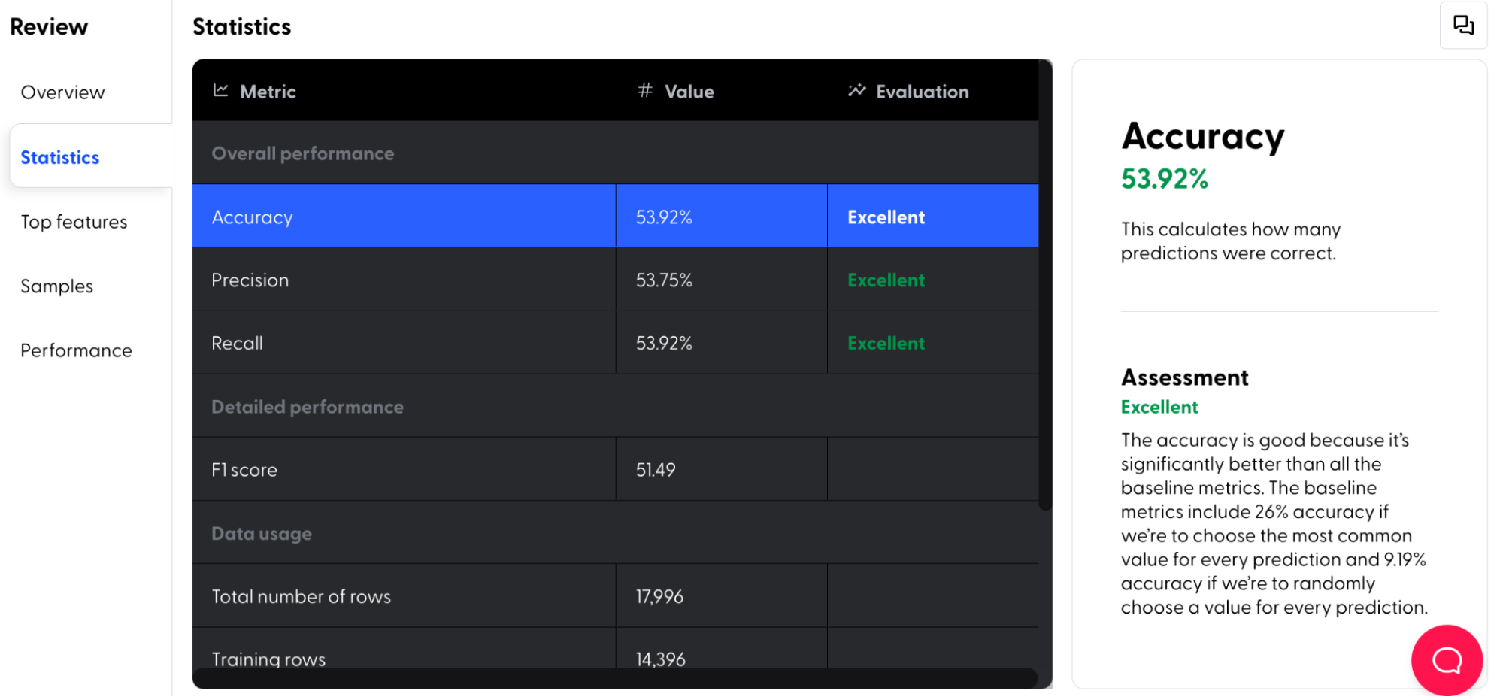The width and height of the screenshot is (1503, 697).
Task: Select the Precision metric row
Action: tap(250, 280)
